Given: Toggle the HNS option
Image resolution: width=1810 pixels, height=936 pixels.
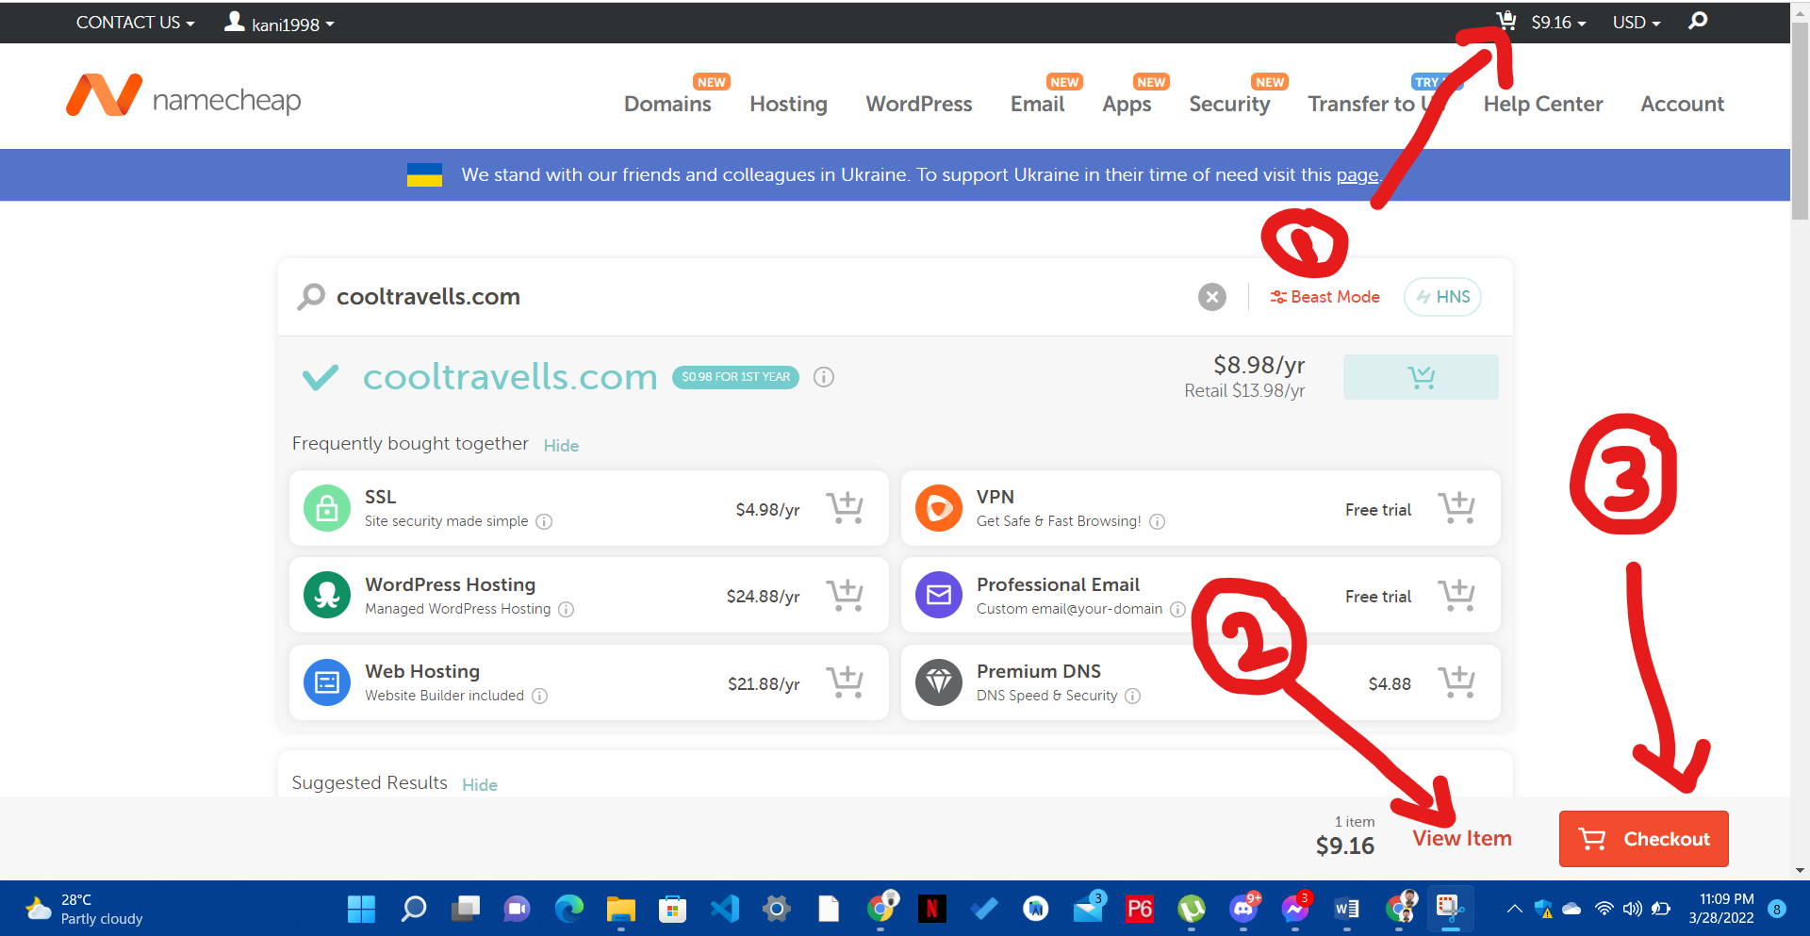Looking at the screenshot, I should tap(1442, 297).
